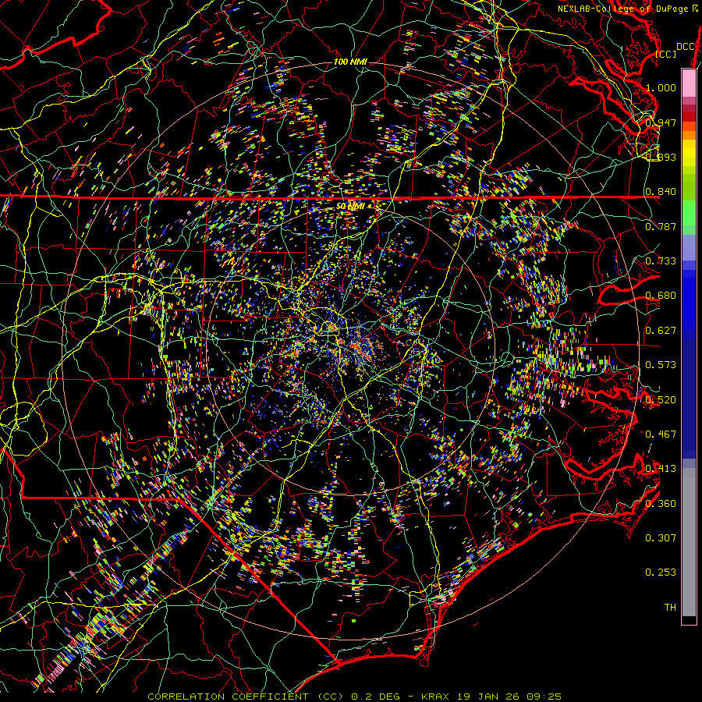Select the 0.307 legend value
Viewport: 702px width, 702px height.
click(661, 538)
